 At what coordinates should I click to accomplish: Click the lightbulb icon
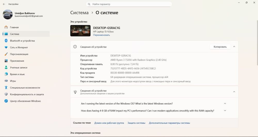(75, 92)
